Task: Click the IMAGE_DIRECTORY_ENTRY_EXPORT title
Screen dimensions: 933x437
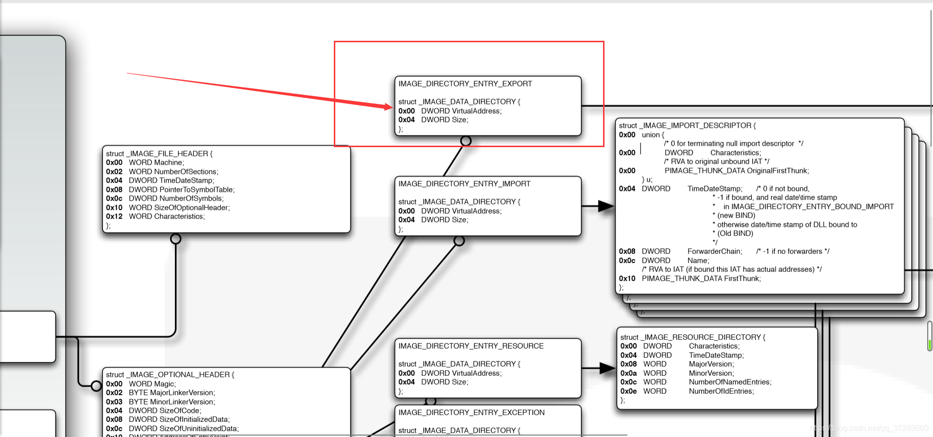Action: pyautogui.click(x=465, y=84)
